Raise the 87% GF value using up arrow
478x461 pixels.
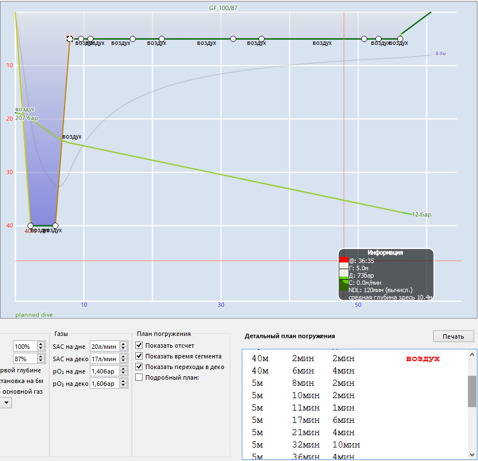tap(40, 356)
